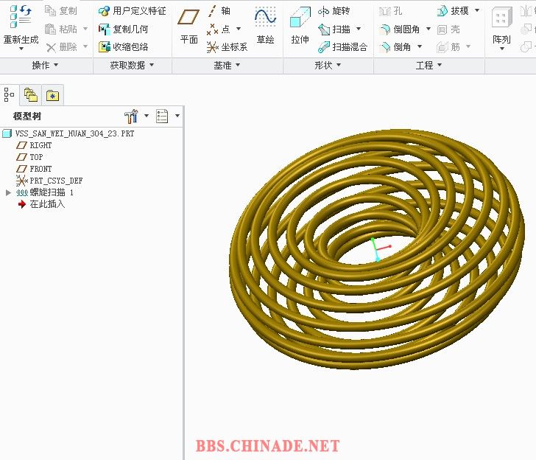Click the Shell (壳) tool
This screenshot has width=536, height=460.
point(448,29)
